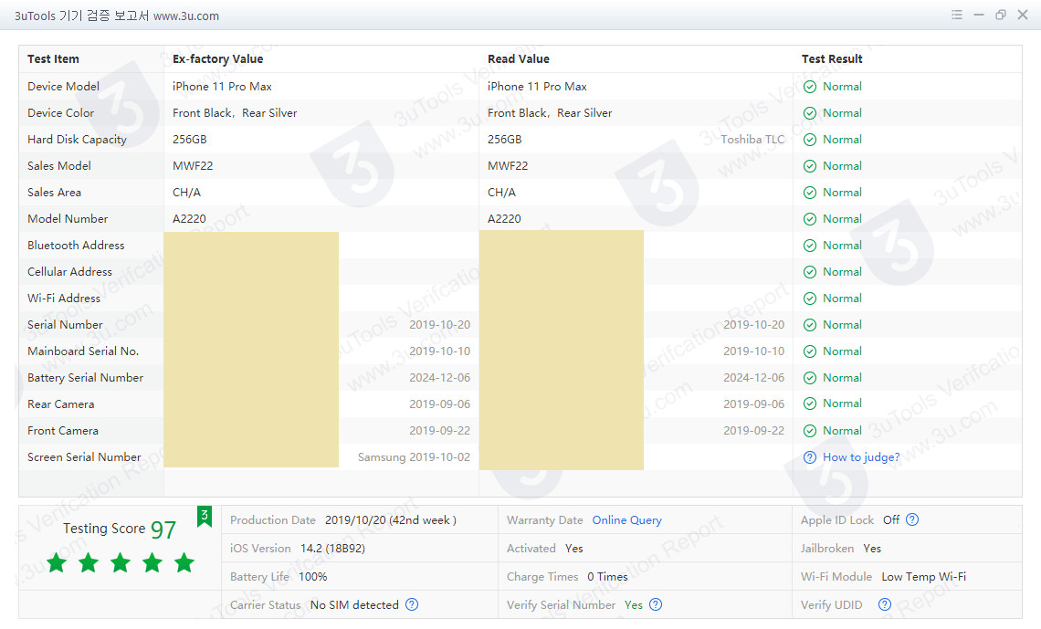The width and height of the screenshot is (1041, 629).
Task: Restore down the report window
Action: click(x=1001, y=15)
